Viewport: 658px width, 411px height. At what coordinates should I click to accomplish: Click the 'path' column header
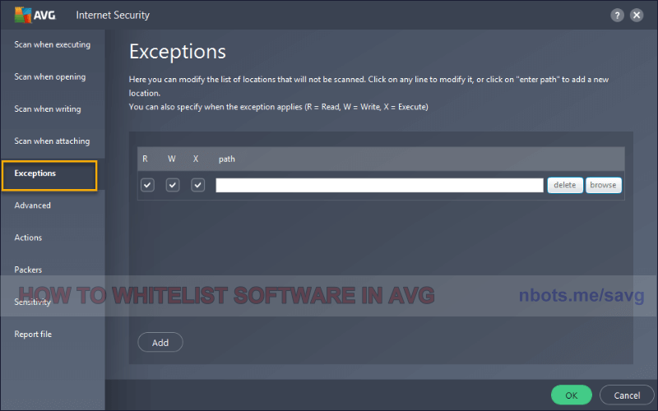tap(227, 159)
